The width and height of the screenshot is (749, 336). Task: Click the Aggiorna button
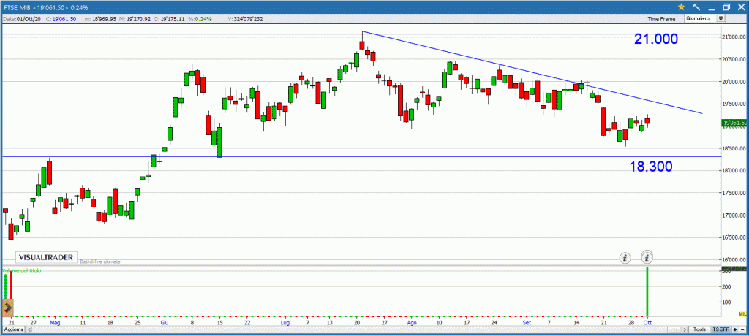pyautogui.click(x=14, y=330)
